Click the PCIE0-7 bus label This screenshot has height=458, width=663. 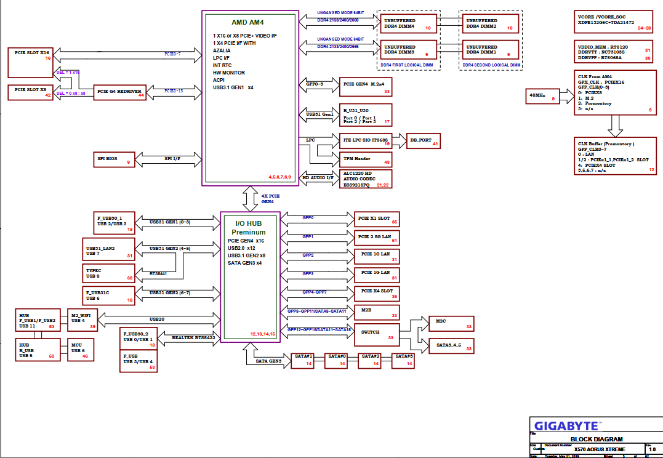pos(172,54)
